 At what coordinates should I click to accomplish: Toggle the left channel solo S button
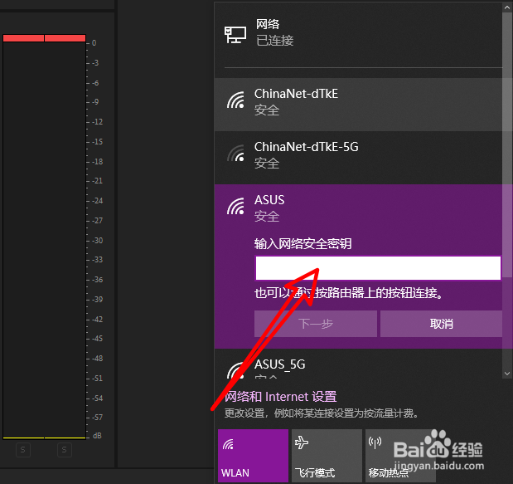coord(23,450)
